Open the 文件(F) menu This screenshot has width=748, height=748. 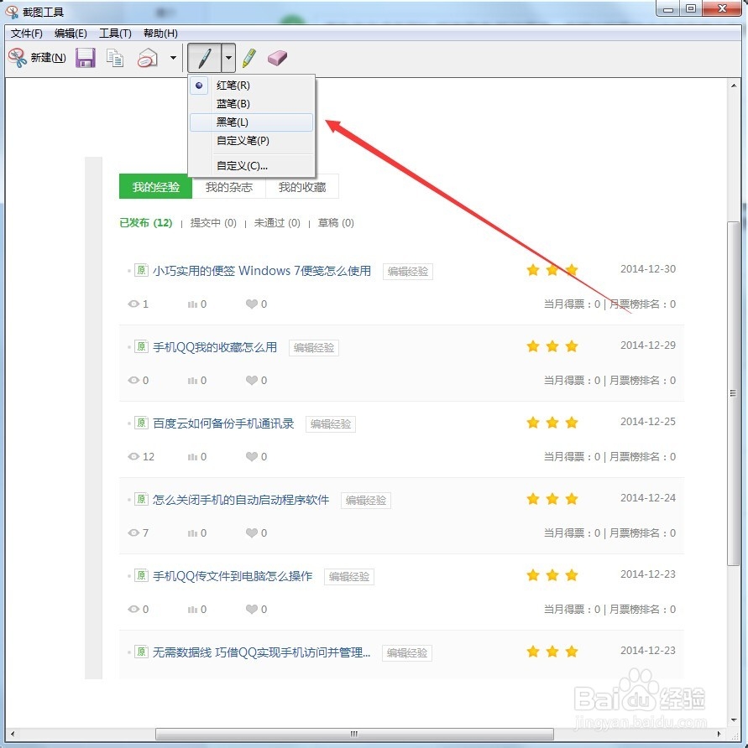(27, 33)
